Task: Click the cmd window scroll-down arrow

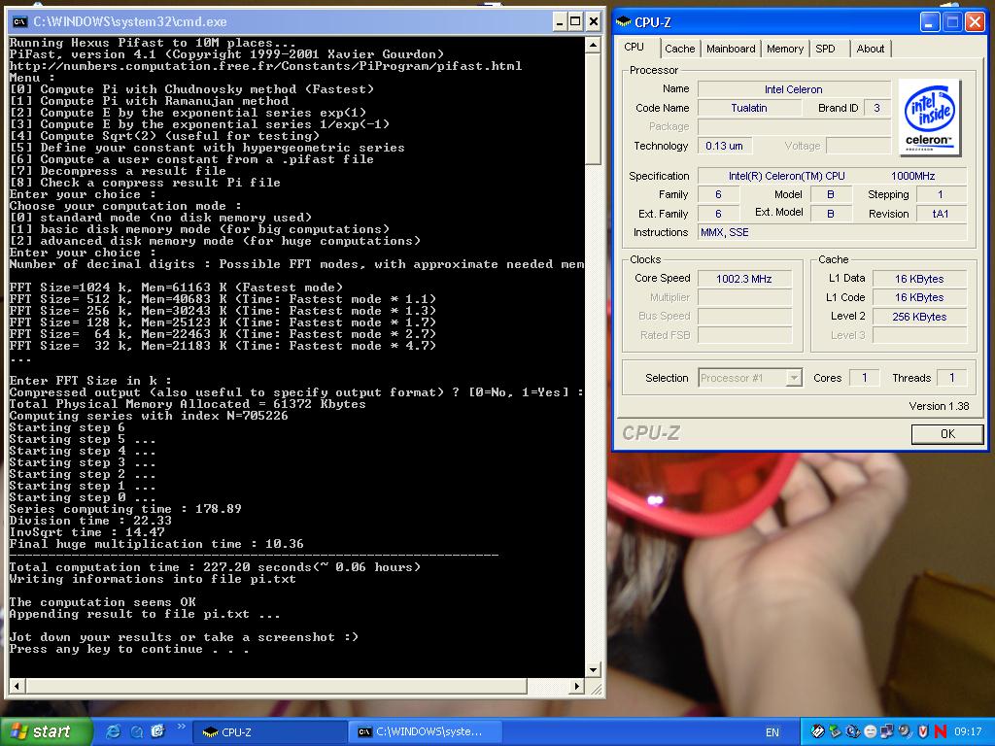Action: coord(593,670)
